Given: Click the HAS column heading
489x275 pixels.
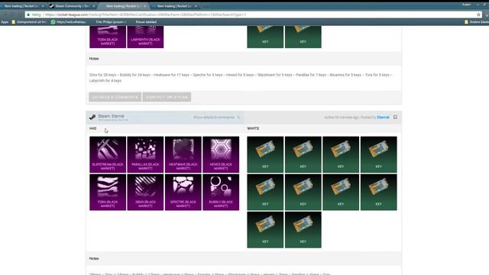Looking at the screenshot, I should (x=92, y=128).
